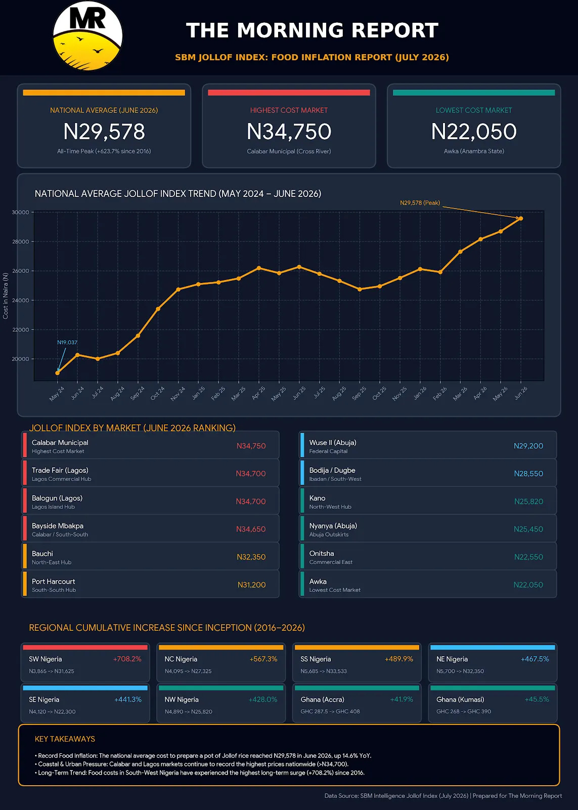Click the SE Nigeria +441.3% value

(x=128, y=700)
